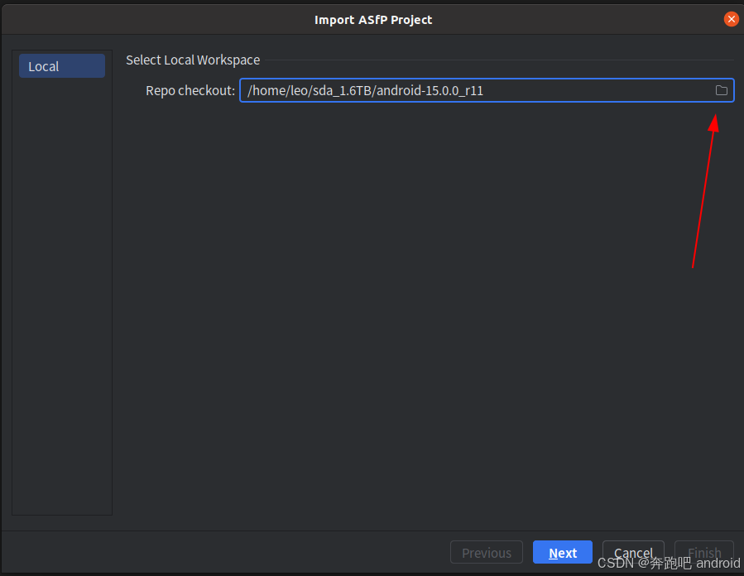744x576 pixels.
Task: Click the Import ASfP Project title bar
Action: tap(373, 19)
